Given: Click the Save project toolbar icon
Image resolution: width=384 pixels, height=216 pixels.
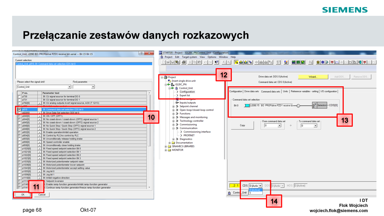Looking at the screenshot, I should click(173, 62).
